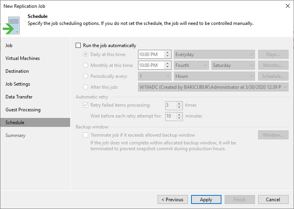294x209 pixels.
Task: Open the Saturday day dropdown
Action: click(x=233, y=65)
